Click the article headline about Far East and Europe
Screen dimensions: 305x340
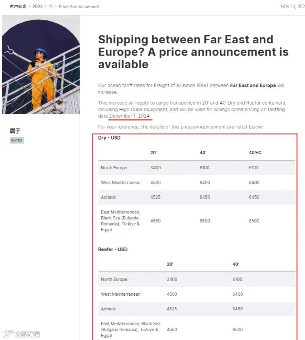193,52
